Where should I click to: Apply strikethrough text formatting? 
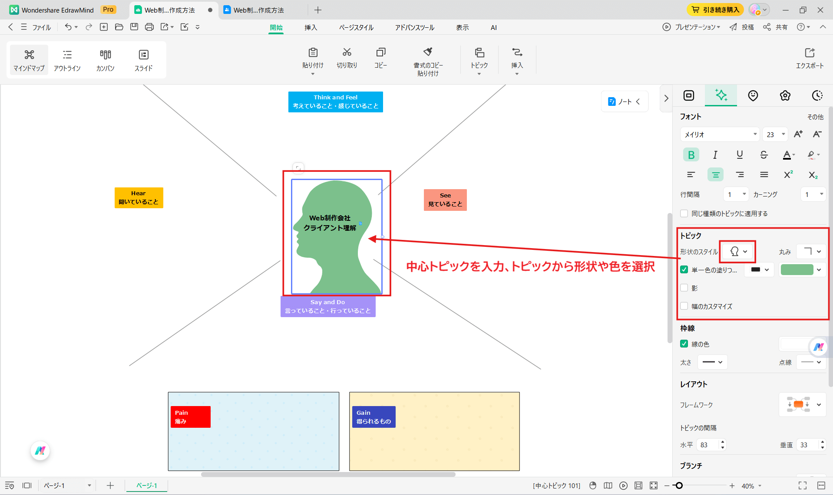pos(764,154)
